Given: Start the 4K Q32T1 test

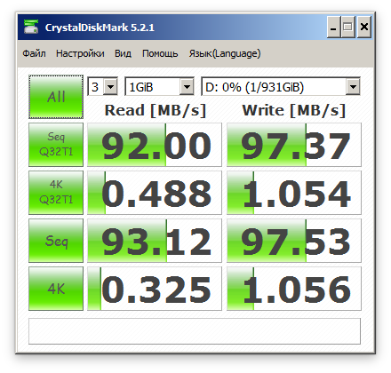Looking at the screenshot, I should pos(56,193).
